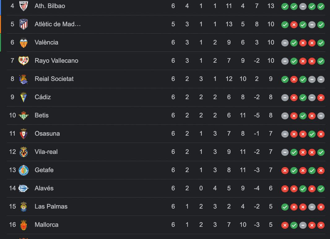Click the green win icon in Las Palmas's form
The height and width of the screenshot is (239, 330).
285,207
